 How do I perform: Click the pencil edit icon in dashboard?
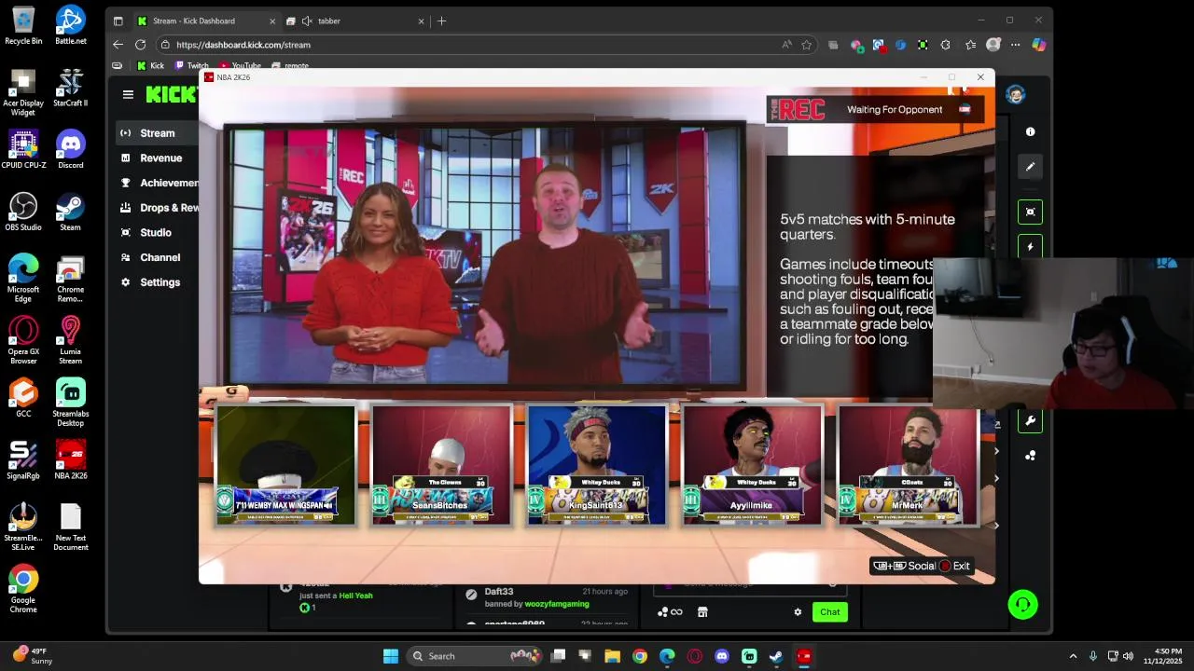pyautogui.click(x=1030, y=167)
